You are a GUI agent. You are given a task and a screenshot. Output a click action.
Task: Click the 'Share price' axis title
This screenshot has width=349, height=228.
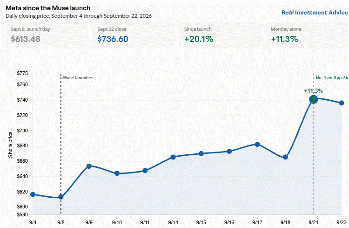10,145
